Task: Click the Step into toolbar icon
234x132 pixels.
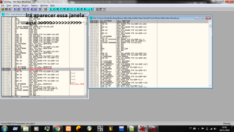Action: 24,9
